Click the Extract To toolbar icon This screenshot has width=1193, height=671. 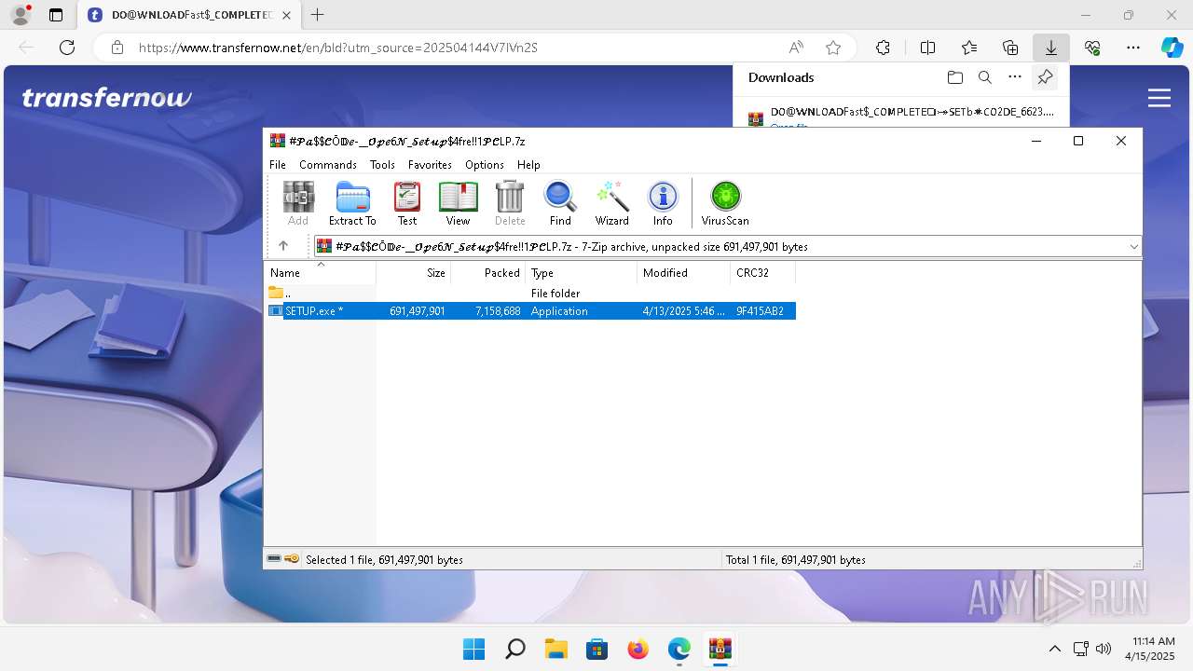pyautogui.click(x=352, y=204)
